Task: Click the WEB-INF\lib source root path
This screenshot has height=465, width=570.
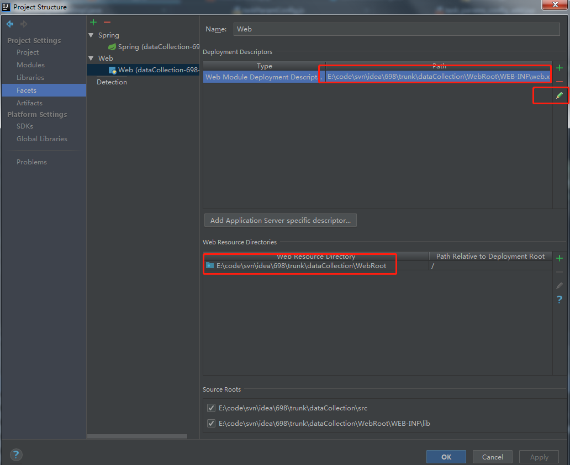Action: (324, 423)
